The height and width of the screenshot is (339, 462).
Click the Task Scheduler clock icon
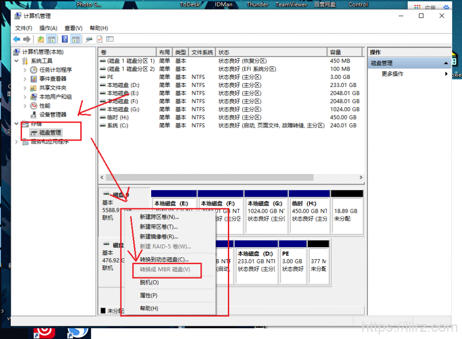tap(33, 70)
